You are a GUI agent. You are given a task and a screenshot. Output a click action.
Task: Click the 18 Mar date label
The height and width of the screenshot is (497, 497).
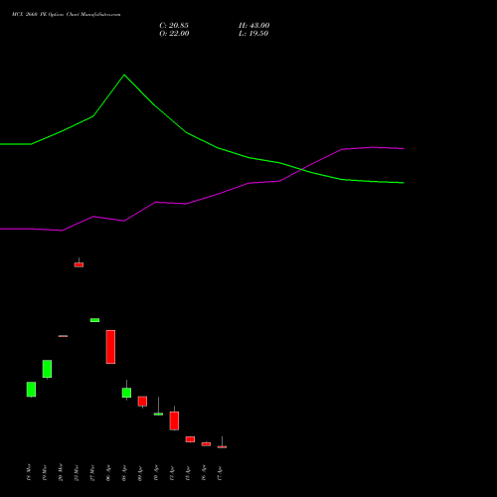coord(29,472)
